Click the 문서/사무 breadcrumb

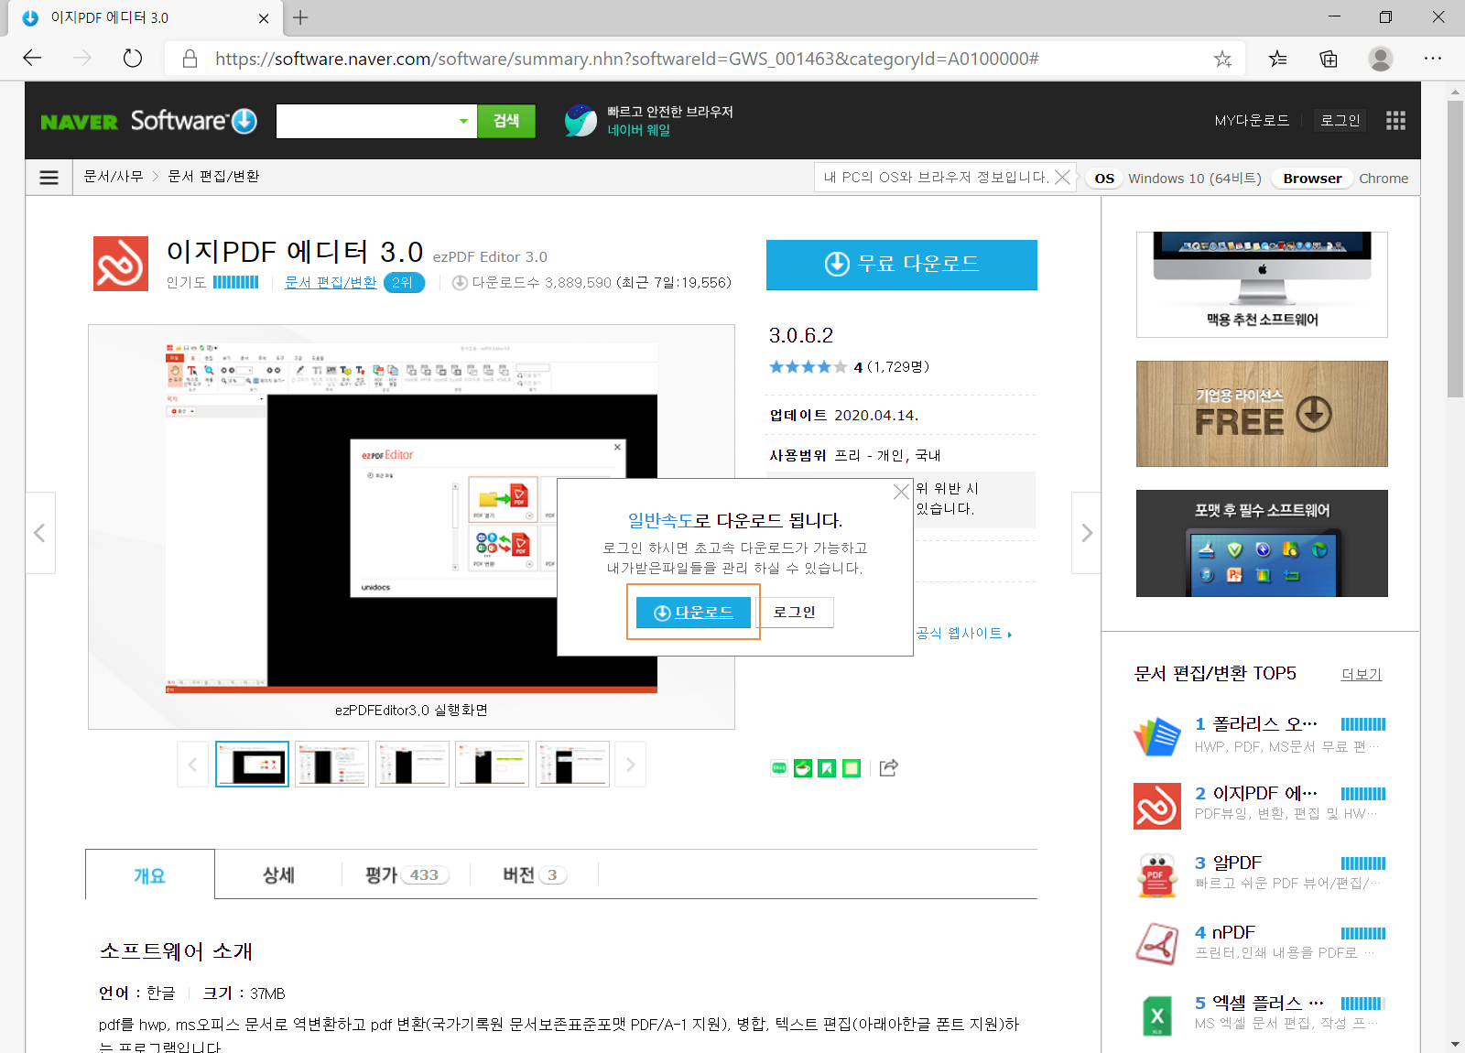click(x=114, y=177)
